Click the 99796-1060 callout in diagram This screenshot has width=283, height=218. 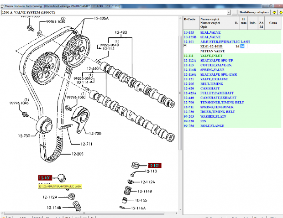(x=76, y=97)
